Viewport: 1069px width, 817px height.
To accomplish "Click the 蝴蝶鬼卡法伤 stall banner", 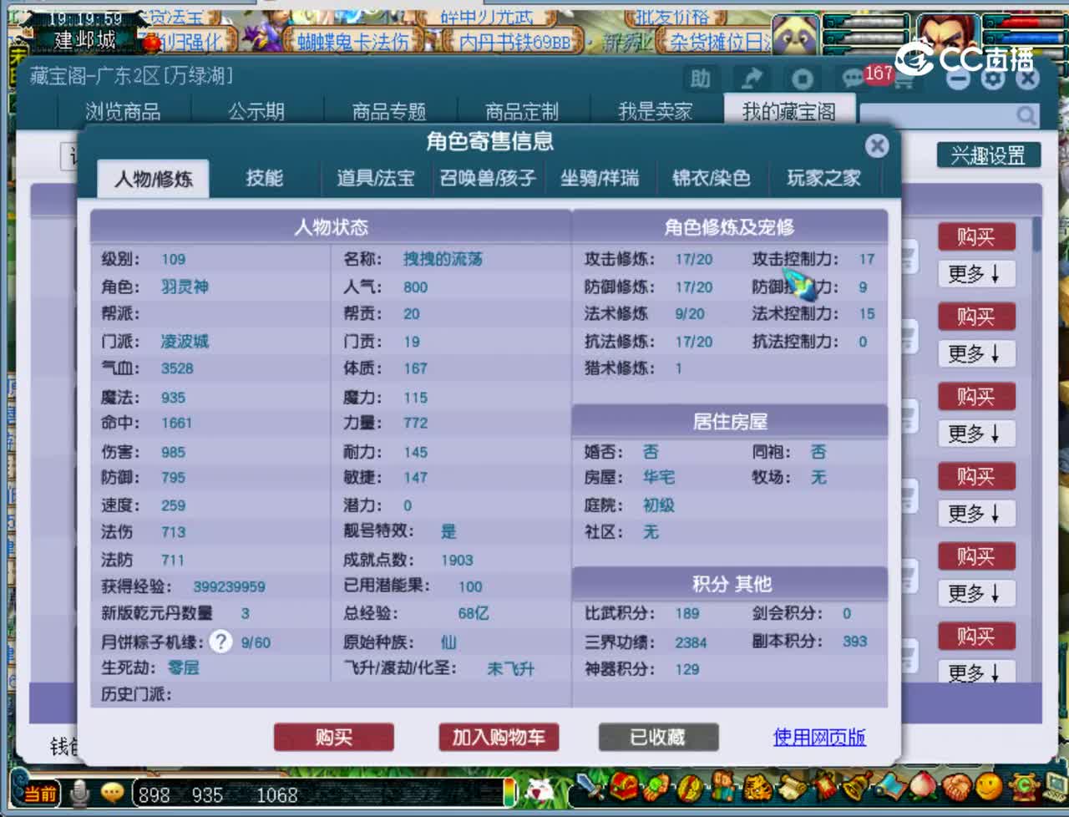I will pos(352,40).
